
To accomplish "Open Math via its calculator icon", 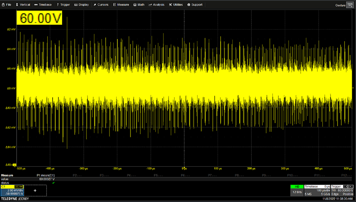I will (x=135, y=5).
